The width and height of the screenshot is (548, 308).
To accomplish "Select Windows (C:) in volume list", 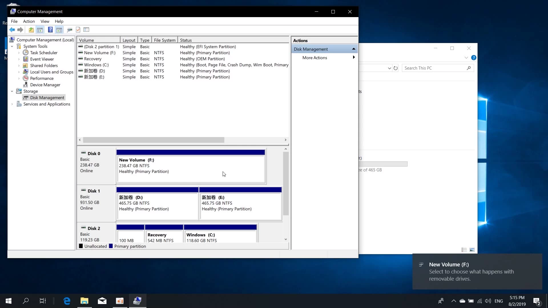I will 183,65.
